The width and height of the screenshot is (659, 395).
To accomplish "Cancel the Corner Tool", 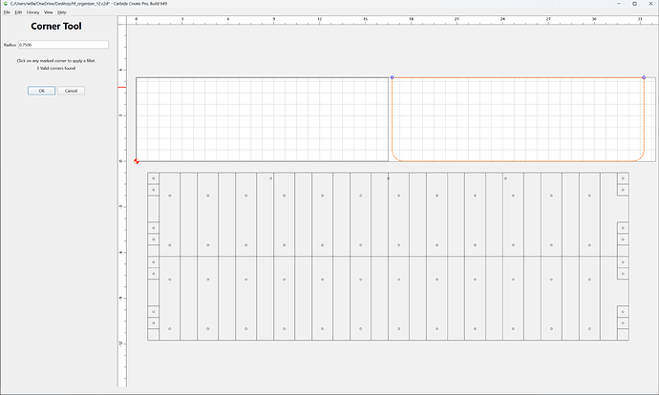I will point(71,91).
